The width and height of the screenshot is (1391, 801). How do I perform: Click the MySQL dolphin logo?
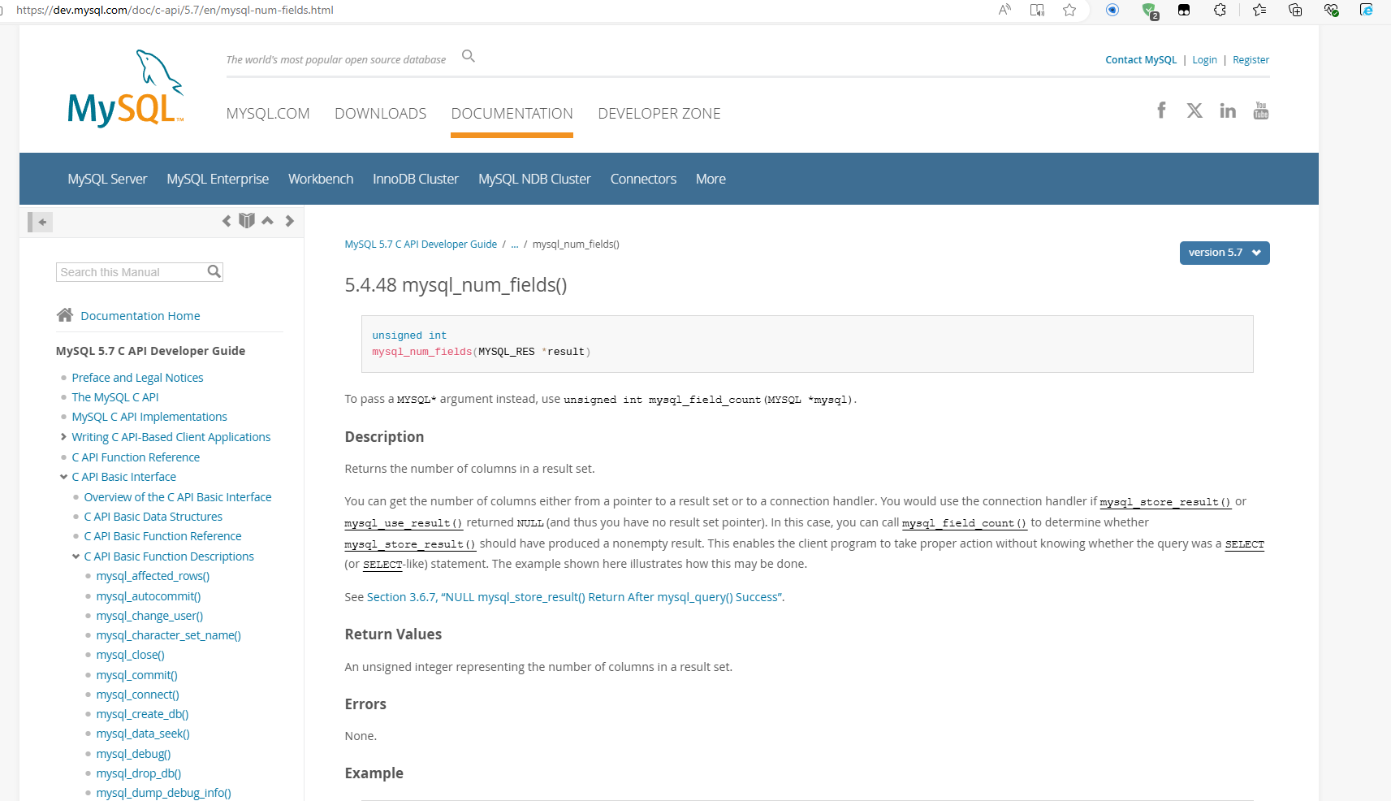[x=126, y=89]
